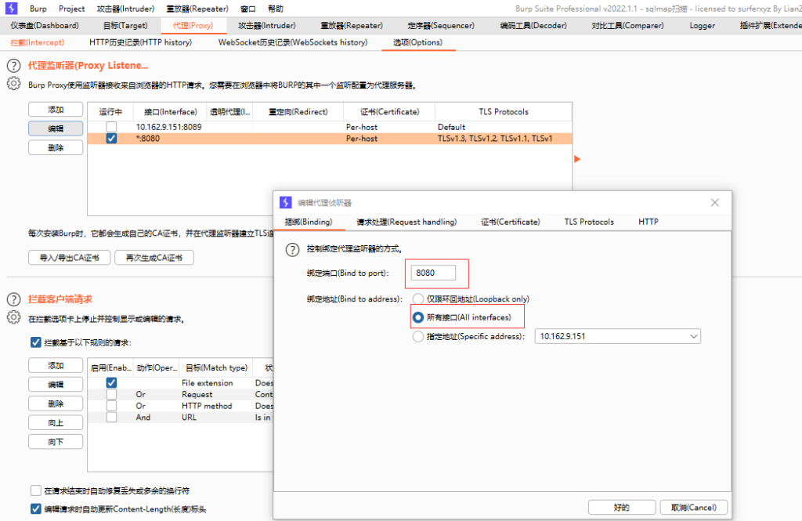Open the Project menu
The height and width of the screenshot is (521, 802).
coord(71,9)
